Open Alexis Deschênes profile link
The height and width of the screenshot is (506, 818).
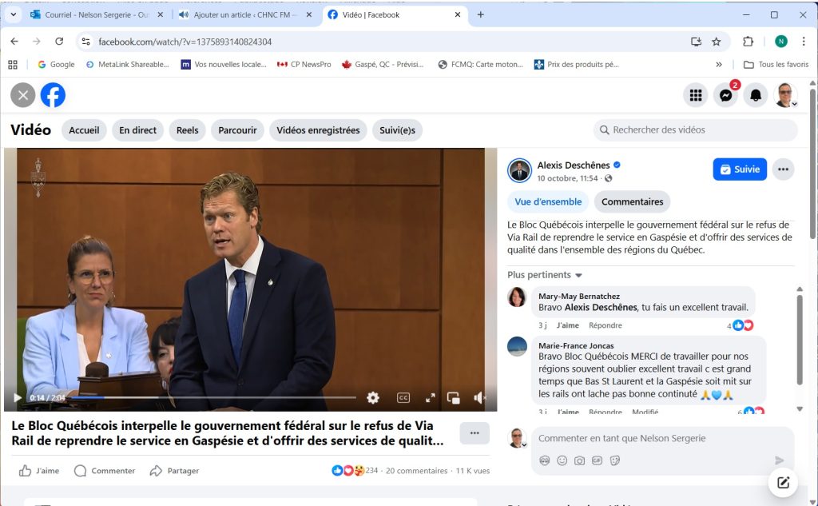[x=571, y=165]
